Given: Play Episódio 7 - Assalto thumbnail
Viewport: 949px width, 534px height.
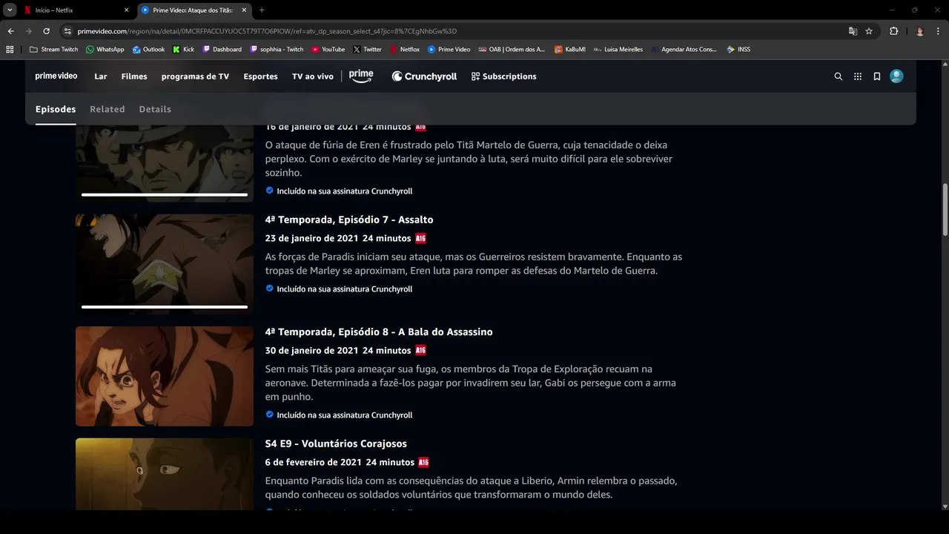Looking at the screenshot, I should (x=165, y=264).
